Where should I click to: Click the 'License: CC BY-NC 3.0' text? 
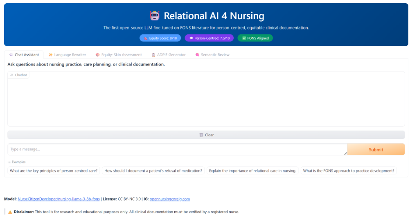coord(122,199)
